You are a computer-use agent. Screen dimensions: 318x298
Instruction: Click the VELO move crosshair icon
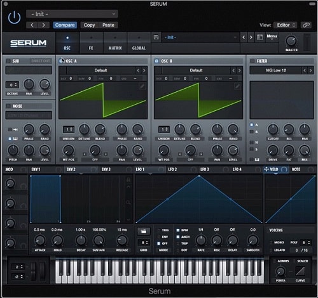coord(266,169)
